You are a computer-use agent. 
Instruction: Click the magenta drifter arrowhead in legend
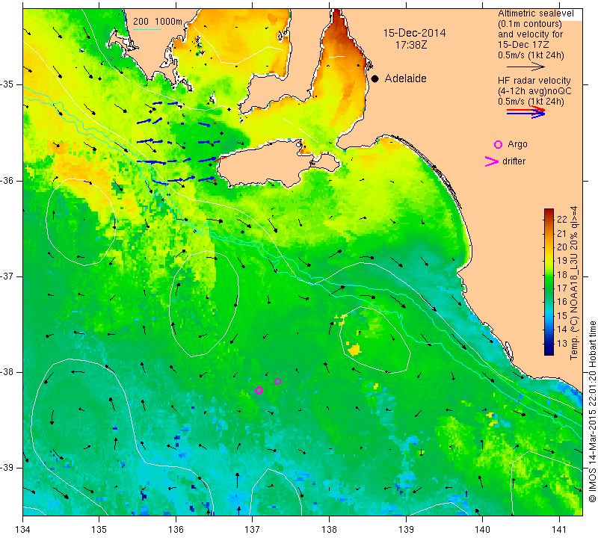[x=492, y=161]
